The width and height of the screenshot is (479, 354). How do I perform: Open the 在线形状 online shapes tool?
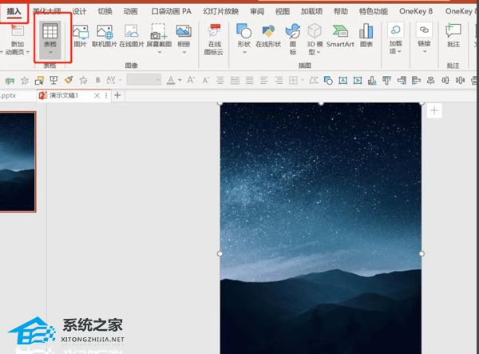pos(270,37)
